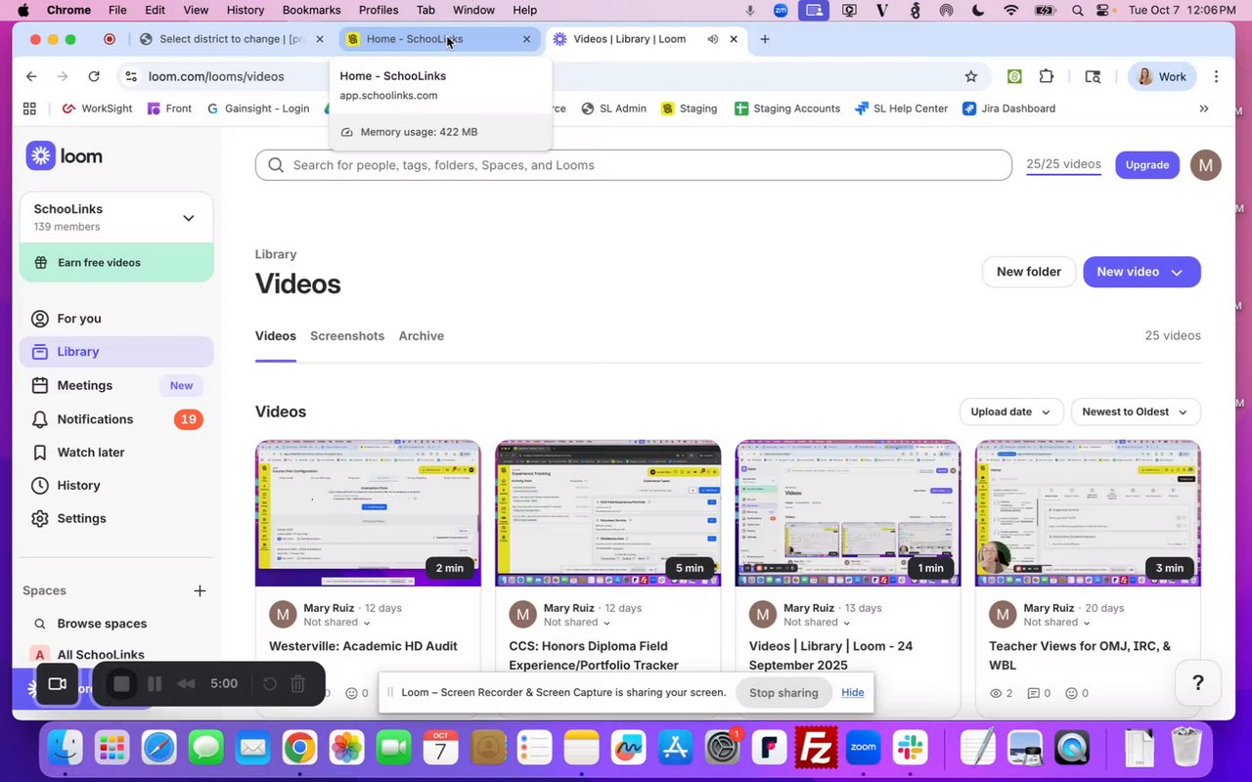Switch to the Select district browser tab
This screenshot has width=1252, height=782.
coord(232,39)
